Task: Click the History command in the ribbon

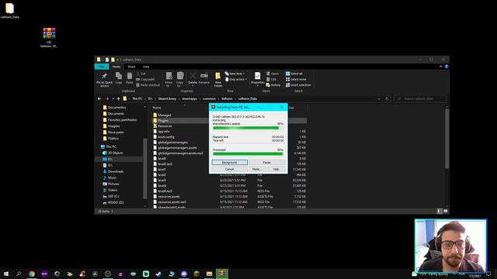Action: (x=273, y=85)
